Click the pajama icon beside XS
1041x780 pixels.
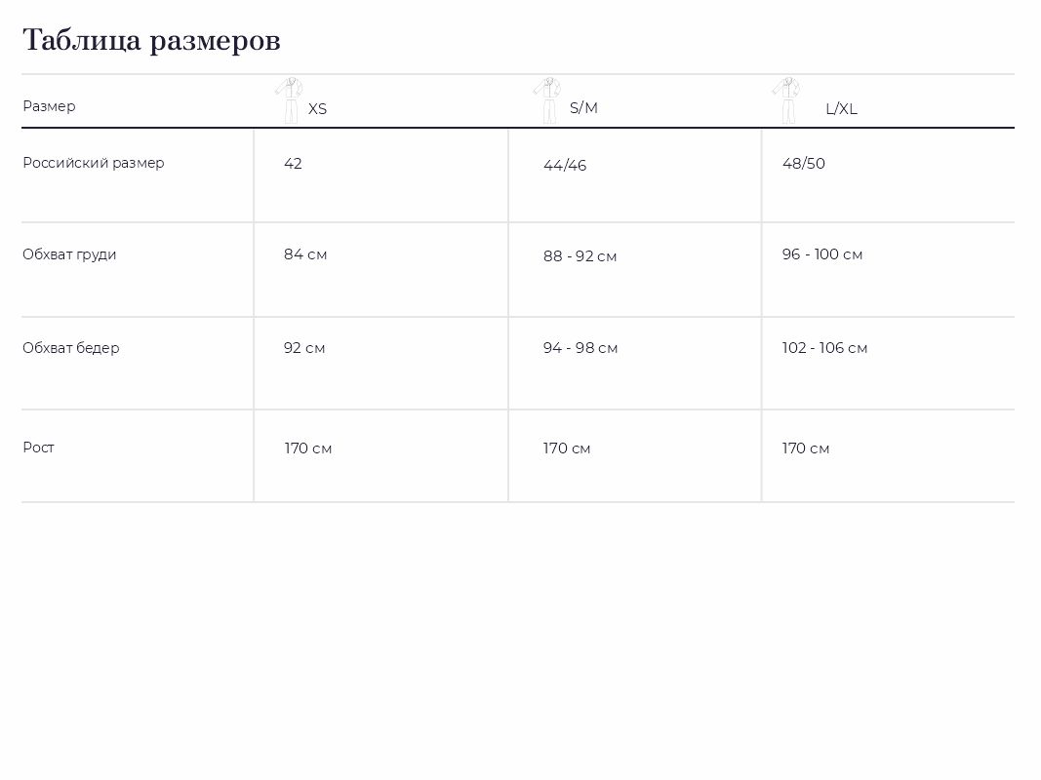click(x=290, y=100)
